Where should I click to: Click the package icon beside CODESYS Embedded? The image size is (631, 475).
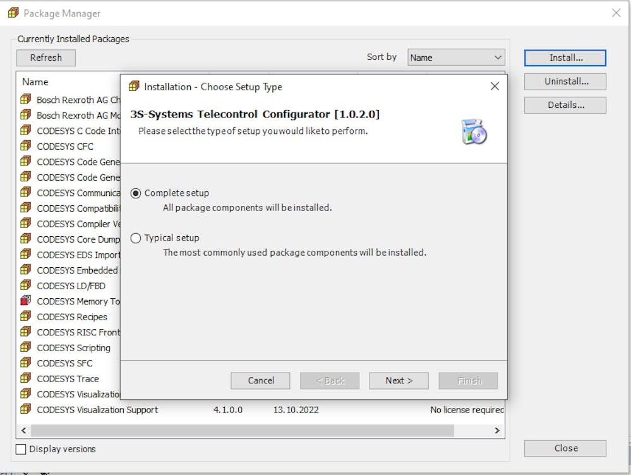(x=25, y=269)
